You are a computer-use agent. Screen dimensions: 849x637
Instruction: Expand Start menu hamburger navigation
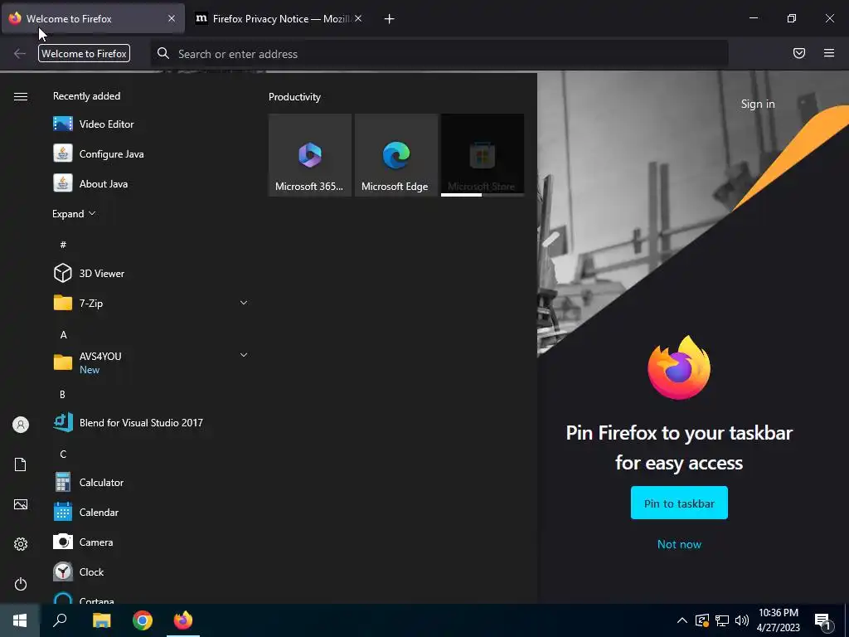[21, 96]
